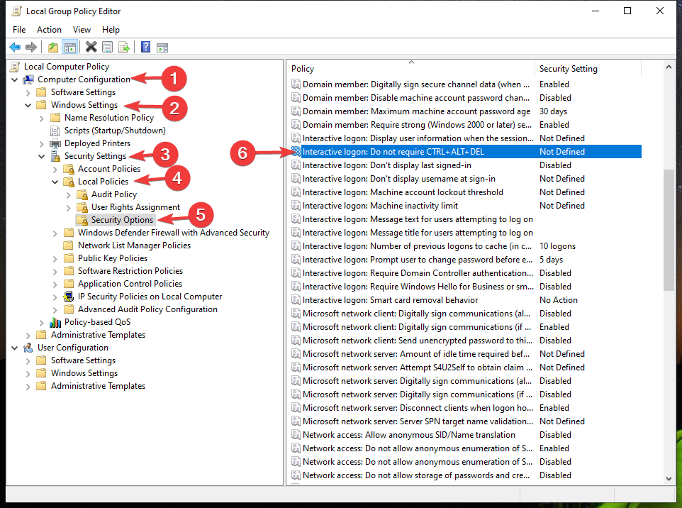Click the Policy-based QoS chart icon
The width and height of the screenshot is (682, 508).
[55, 322]
